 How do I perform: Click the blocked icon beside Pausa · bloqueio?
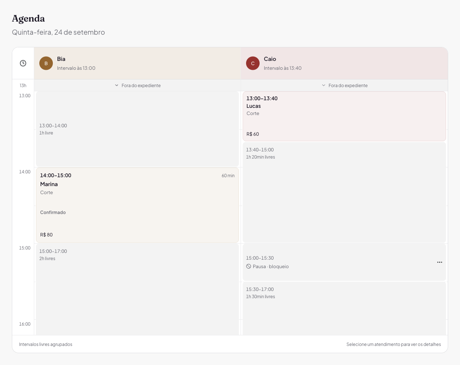click(249, 266)
